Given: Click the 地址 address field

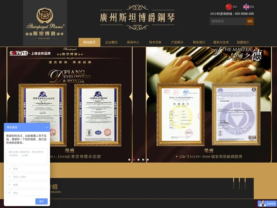Looking at the screenshot, I should [x=27, y=193].
